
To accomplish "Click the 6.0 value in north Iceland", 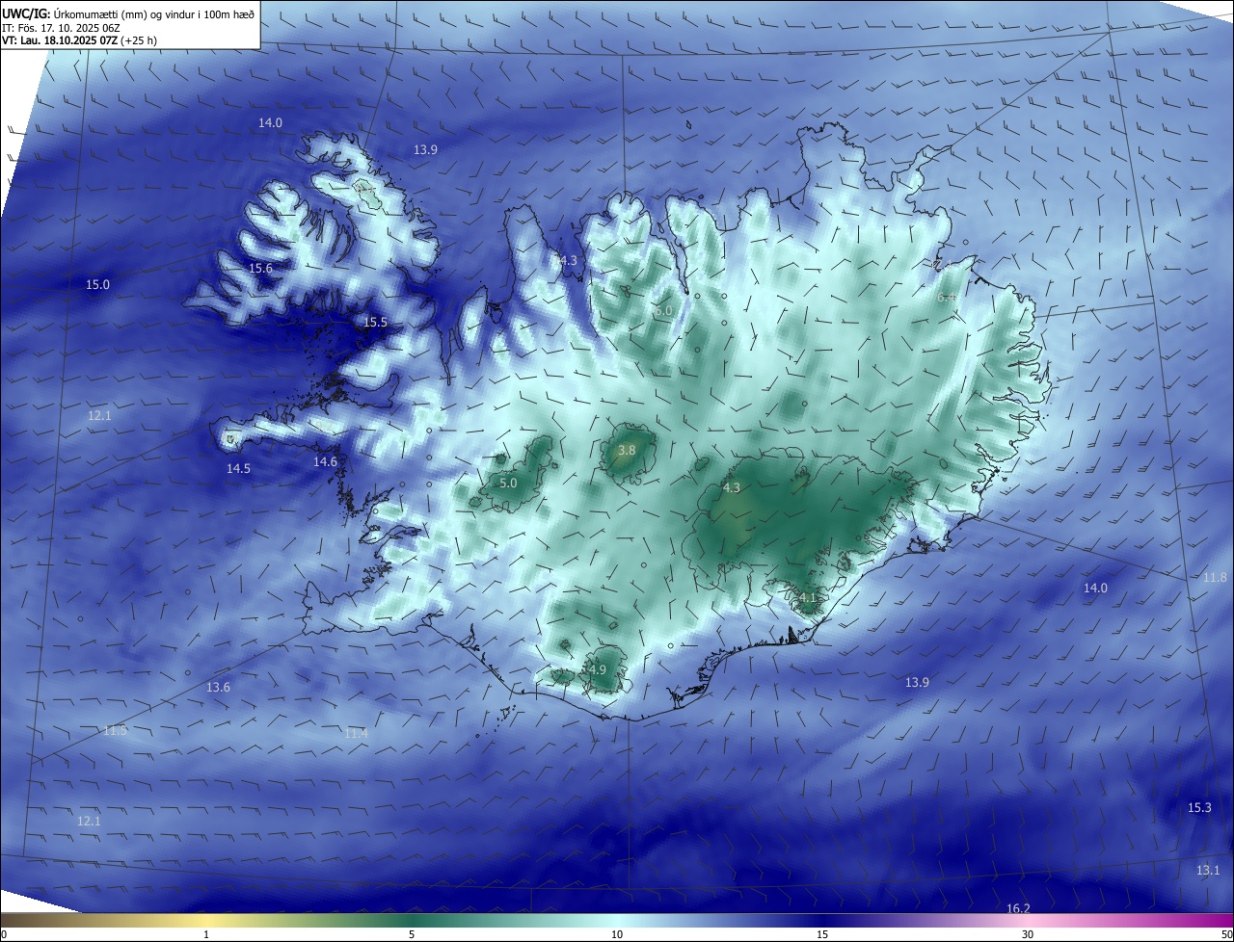I will [x=662, y=311].
